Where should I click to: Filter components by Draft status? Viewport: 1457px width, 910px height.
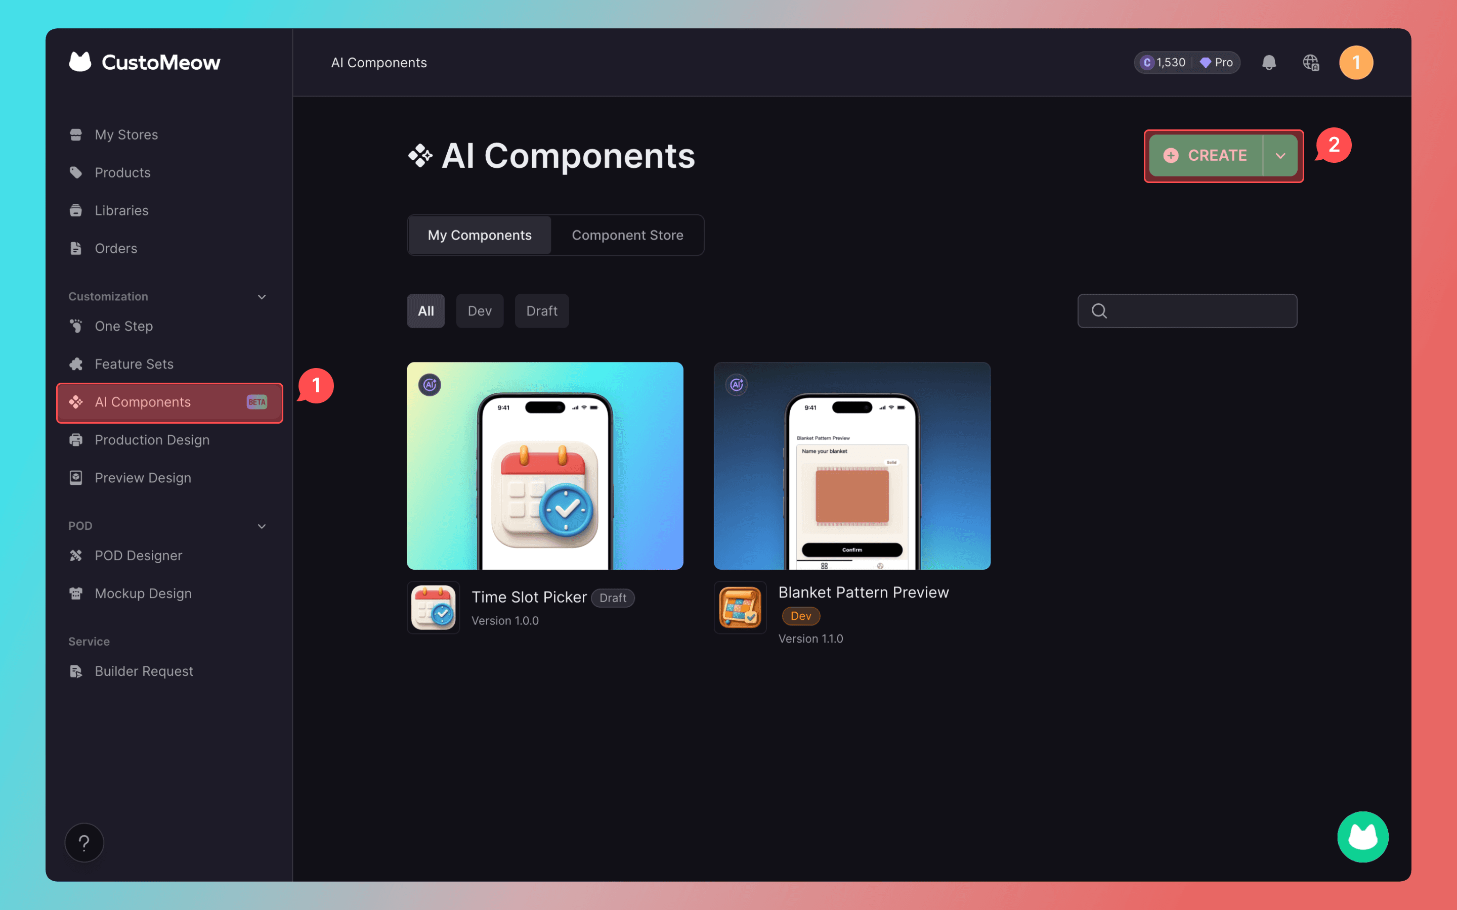pos(541,311)
